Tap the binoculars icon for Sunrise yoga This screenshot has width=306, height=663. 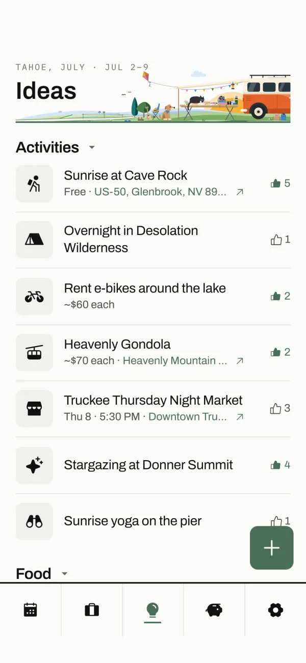[34, 521]
